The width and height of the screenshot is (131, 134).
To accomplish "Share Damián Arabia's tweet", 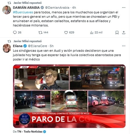I will click(x=124, y=33).
